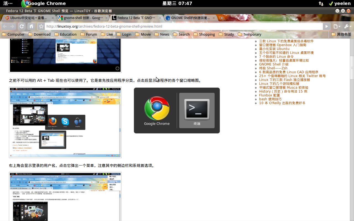This screenshot has width=354, height=221.
Task: Open the page menu icon
Action: [337, 26]
